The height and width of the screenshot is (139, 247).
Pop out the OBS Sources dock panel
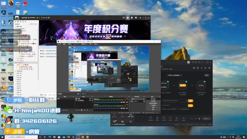click(92, 97)
